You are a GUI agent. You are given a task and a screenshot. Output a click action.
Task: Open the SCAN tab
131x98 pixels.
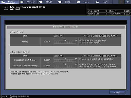pos(103,2)
